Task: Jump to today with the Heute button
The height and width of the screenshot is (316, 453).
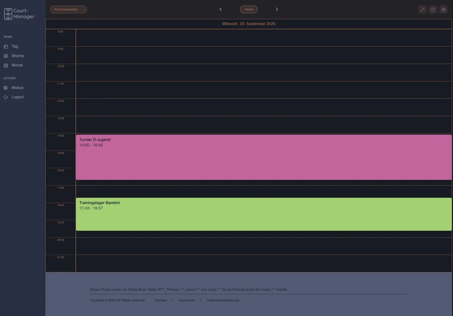Action: [249, 9]
